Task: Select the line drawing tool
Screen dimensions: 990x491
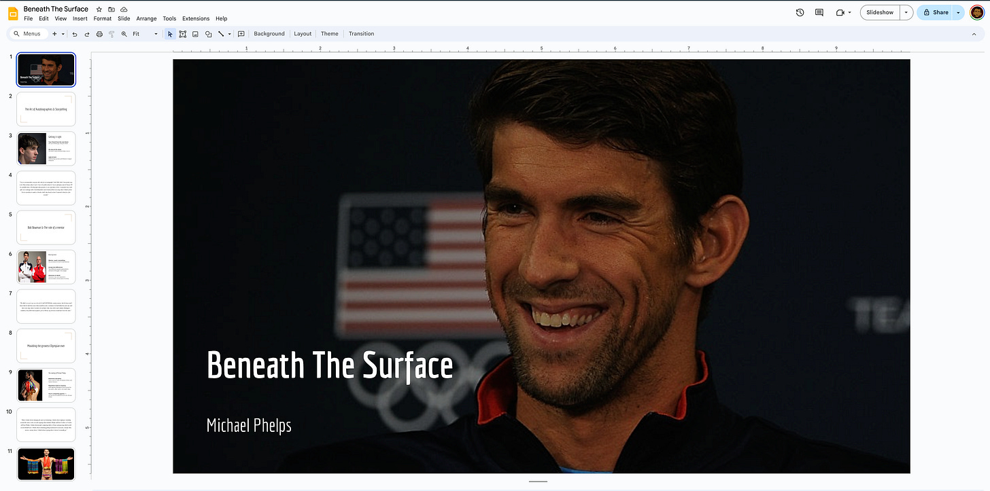Action: click(x=221, y=34)
